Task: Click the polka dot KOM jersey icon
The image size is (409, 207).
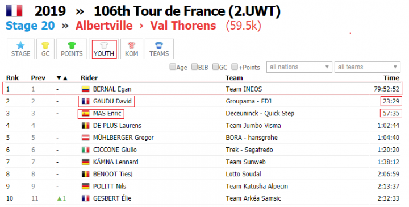Action: 131,45
